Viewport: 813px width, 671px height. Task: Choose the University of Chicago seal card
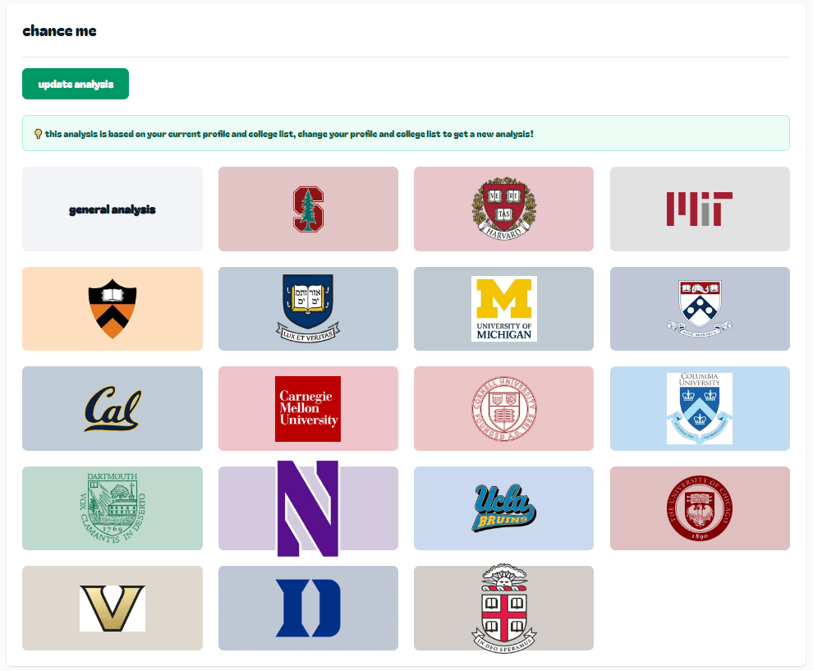(x=700, y=508)
